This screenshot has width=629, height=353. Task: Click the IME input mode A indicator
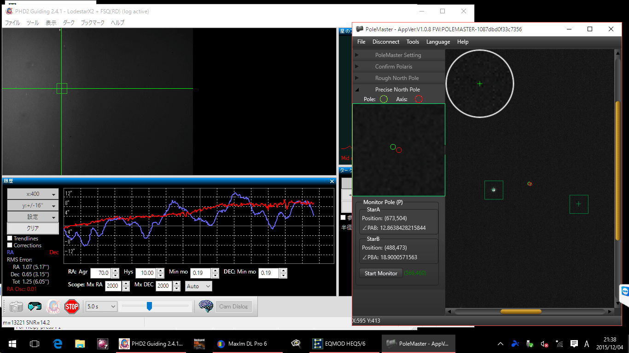click(587, 343)
